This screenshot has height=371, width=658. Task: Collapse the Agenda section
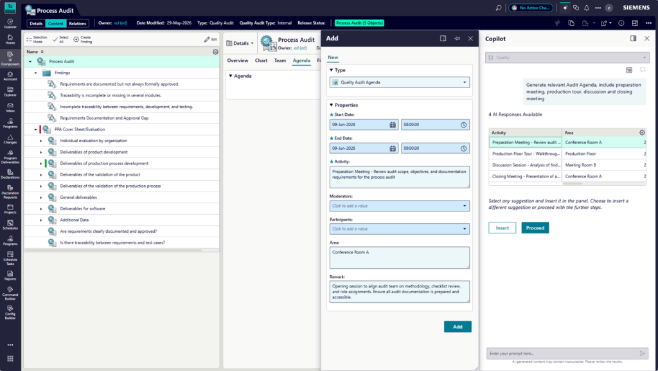[231, 76]
